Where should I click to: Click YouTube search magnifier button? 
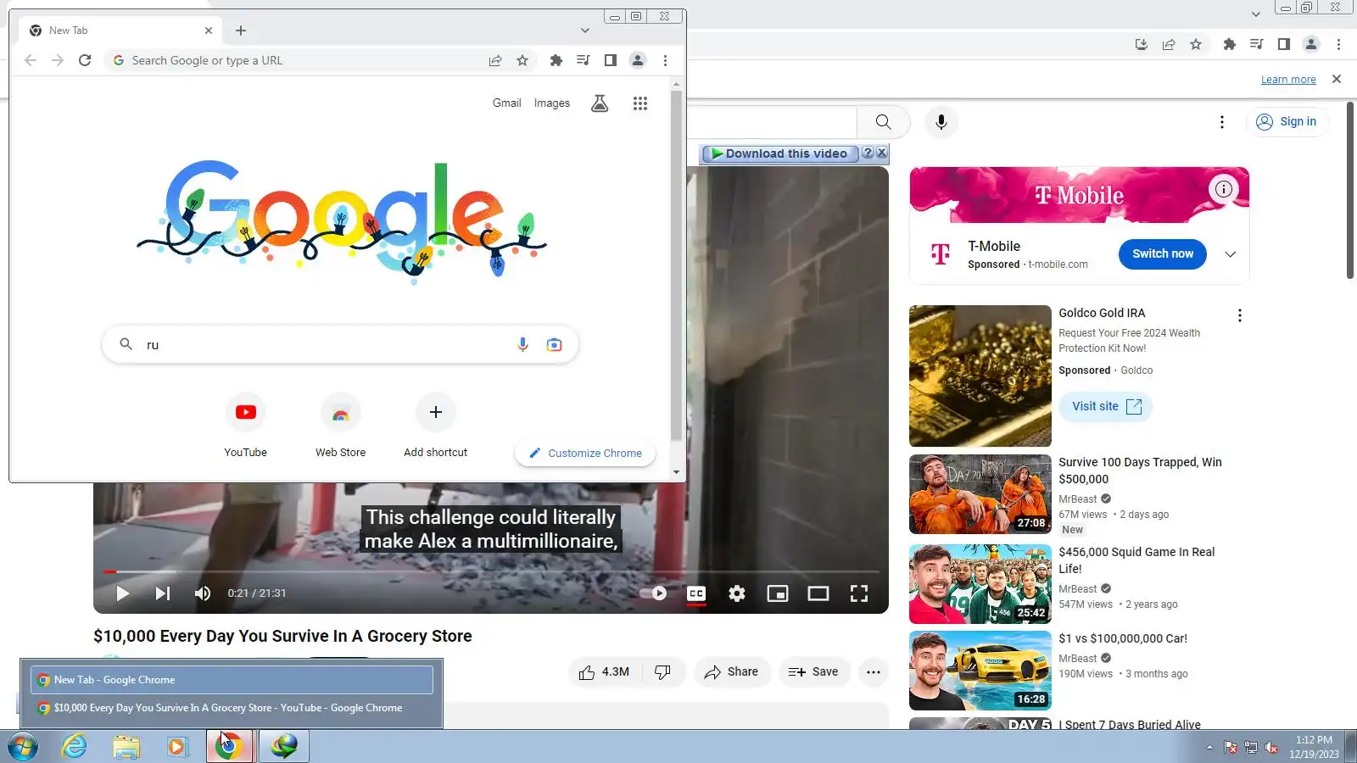(x=883, y=122)
